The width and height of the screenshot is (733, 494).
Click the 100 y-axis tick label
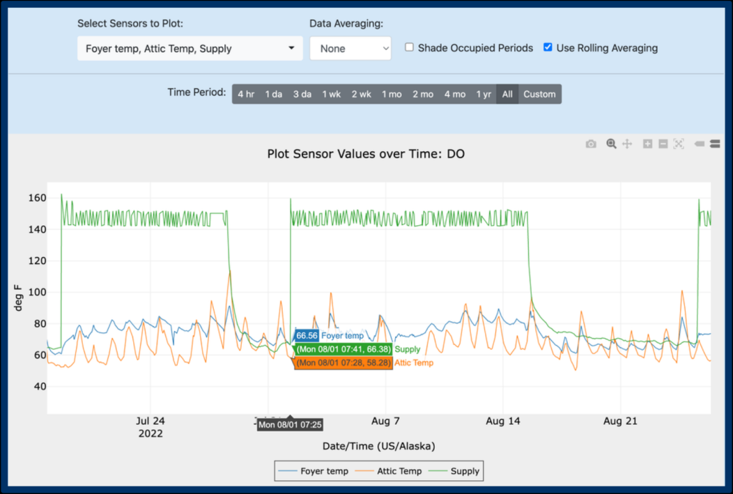coord(37,292)
